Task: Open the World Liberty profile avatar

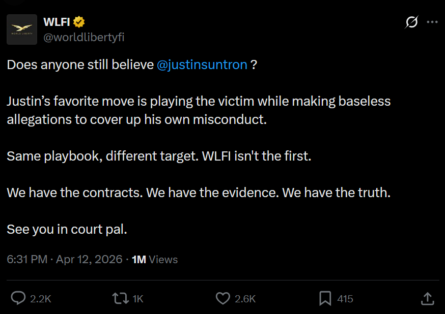Action: click(22, 29)
